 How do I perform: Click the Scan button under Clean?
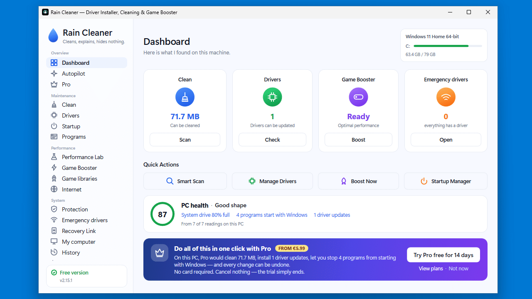(x=185, y=140)
